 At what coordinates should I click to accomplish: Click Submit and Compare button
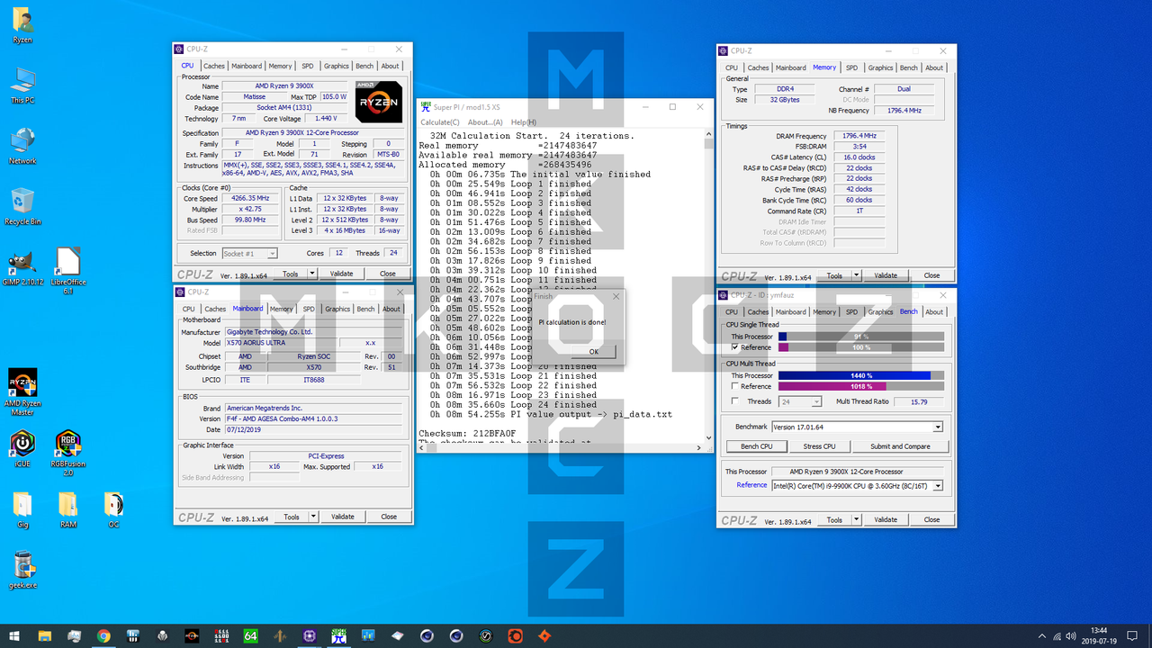[900, 446]
